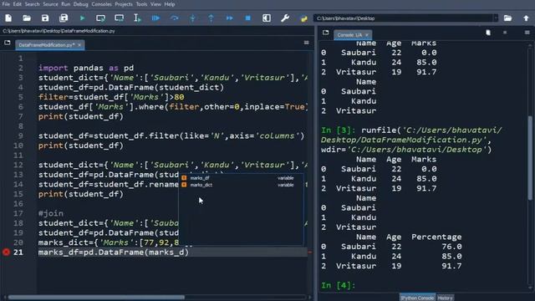Run cell and advance icon
The width and height of the screenshot is (535, 301).
[x=119, y=18]
